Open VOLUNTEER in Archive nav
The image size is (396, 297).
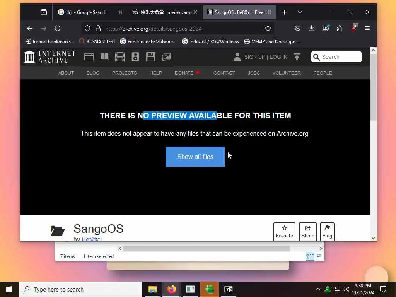tap(287, 73)
